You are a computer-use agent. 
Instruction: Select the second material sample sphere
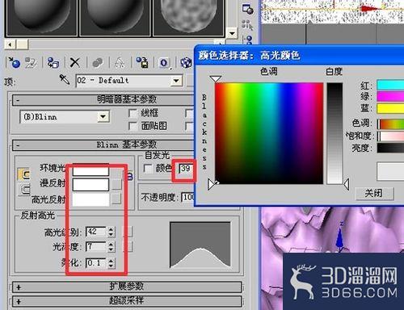tap(115, 18)
